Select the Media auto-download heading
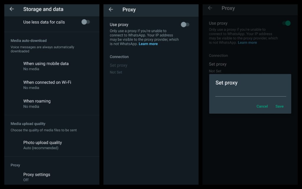 [x=29, y=40]
